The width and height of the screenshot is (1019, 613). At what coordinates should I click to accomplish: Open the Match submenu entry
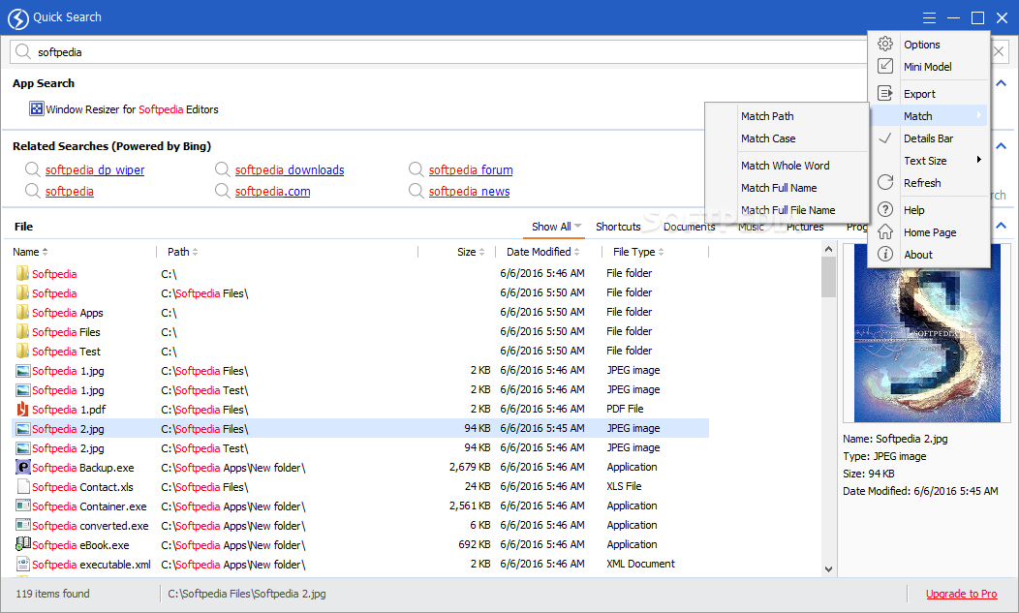[x=929, y=116]
